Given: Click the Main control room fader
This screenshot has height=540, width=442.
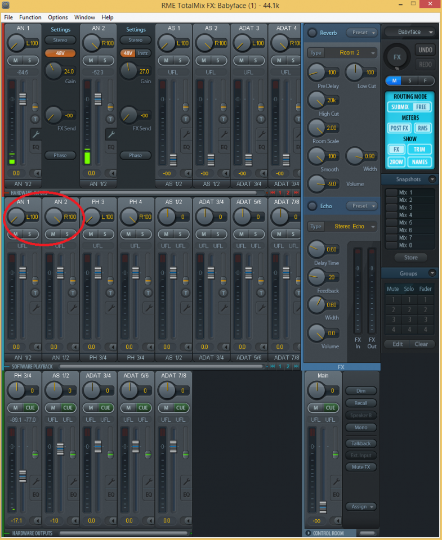Looking at the screenshot, I should tap(323, 507).
